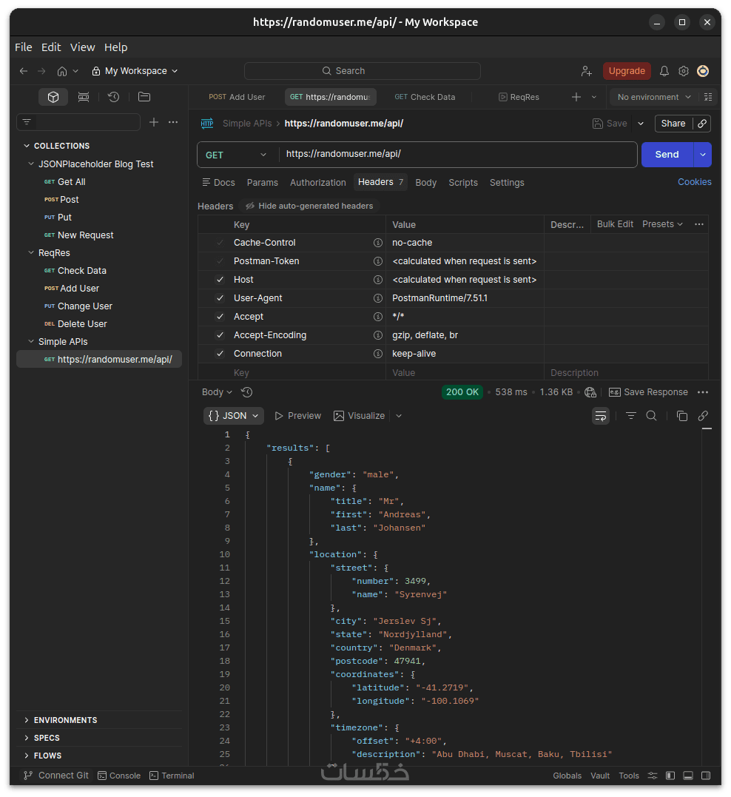Click the invite collaborators icon
The image size is (731, 797).
click(587, 71)
